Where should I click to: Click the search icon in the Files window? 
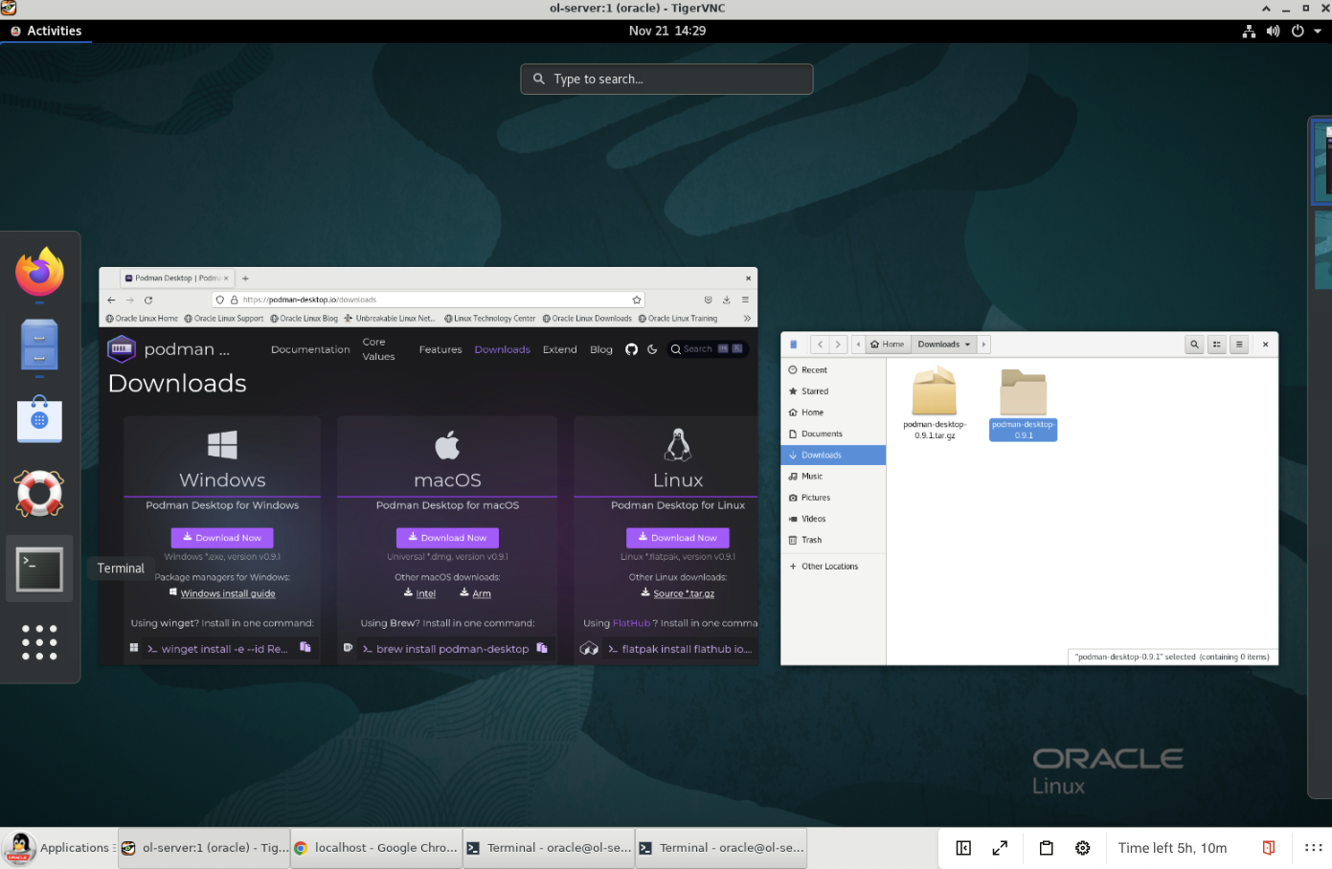click(x=1194, y=345)
